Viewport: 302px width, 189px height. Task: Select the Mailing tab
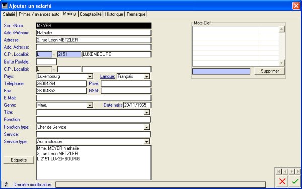(70, 14)
